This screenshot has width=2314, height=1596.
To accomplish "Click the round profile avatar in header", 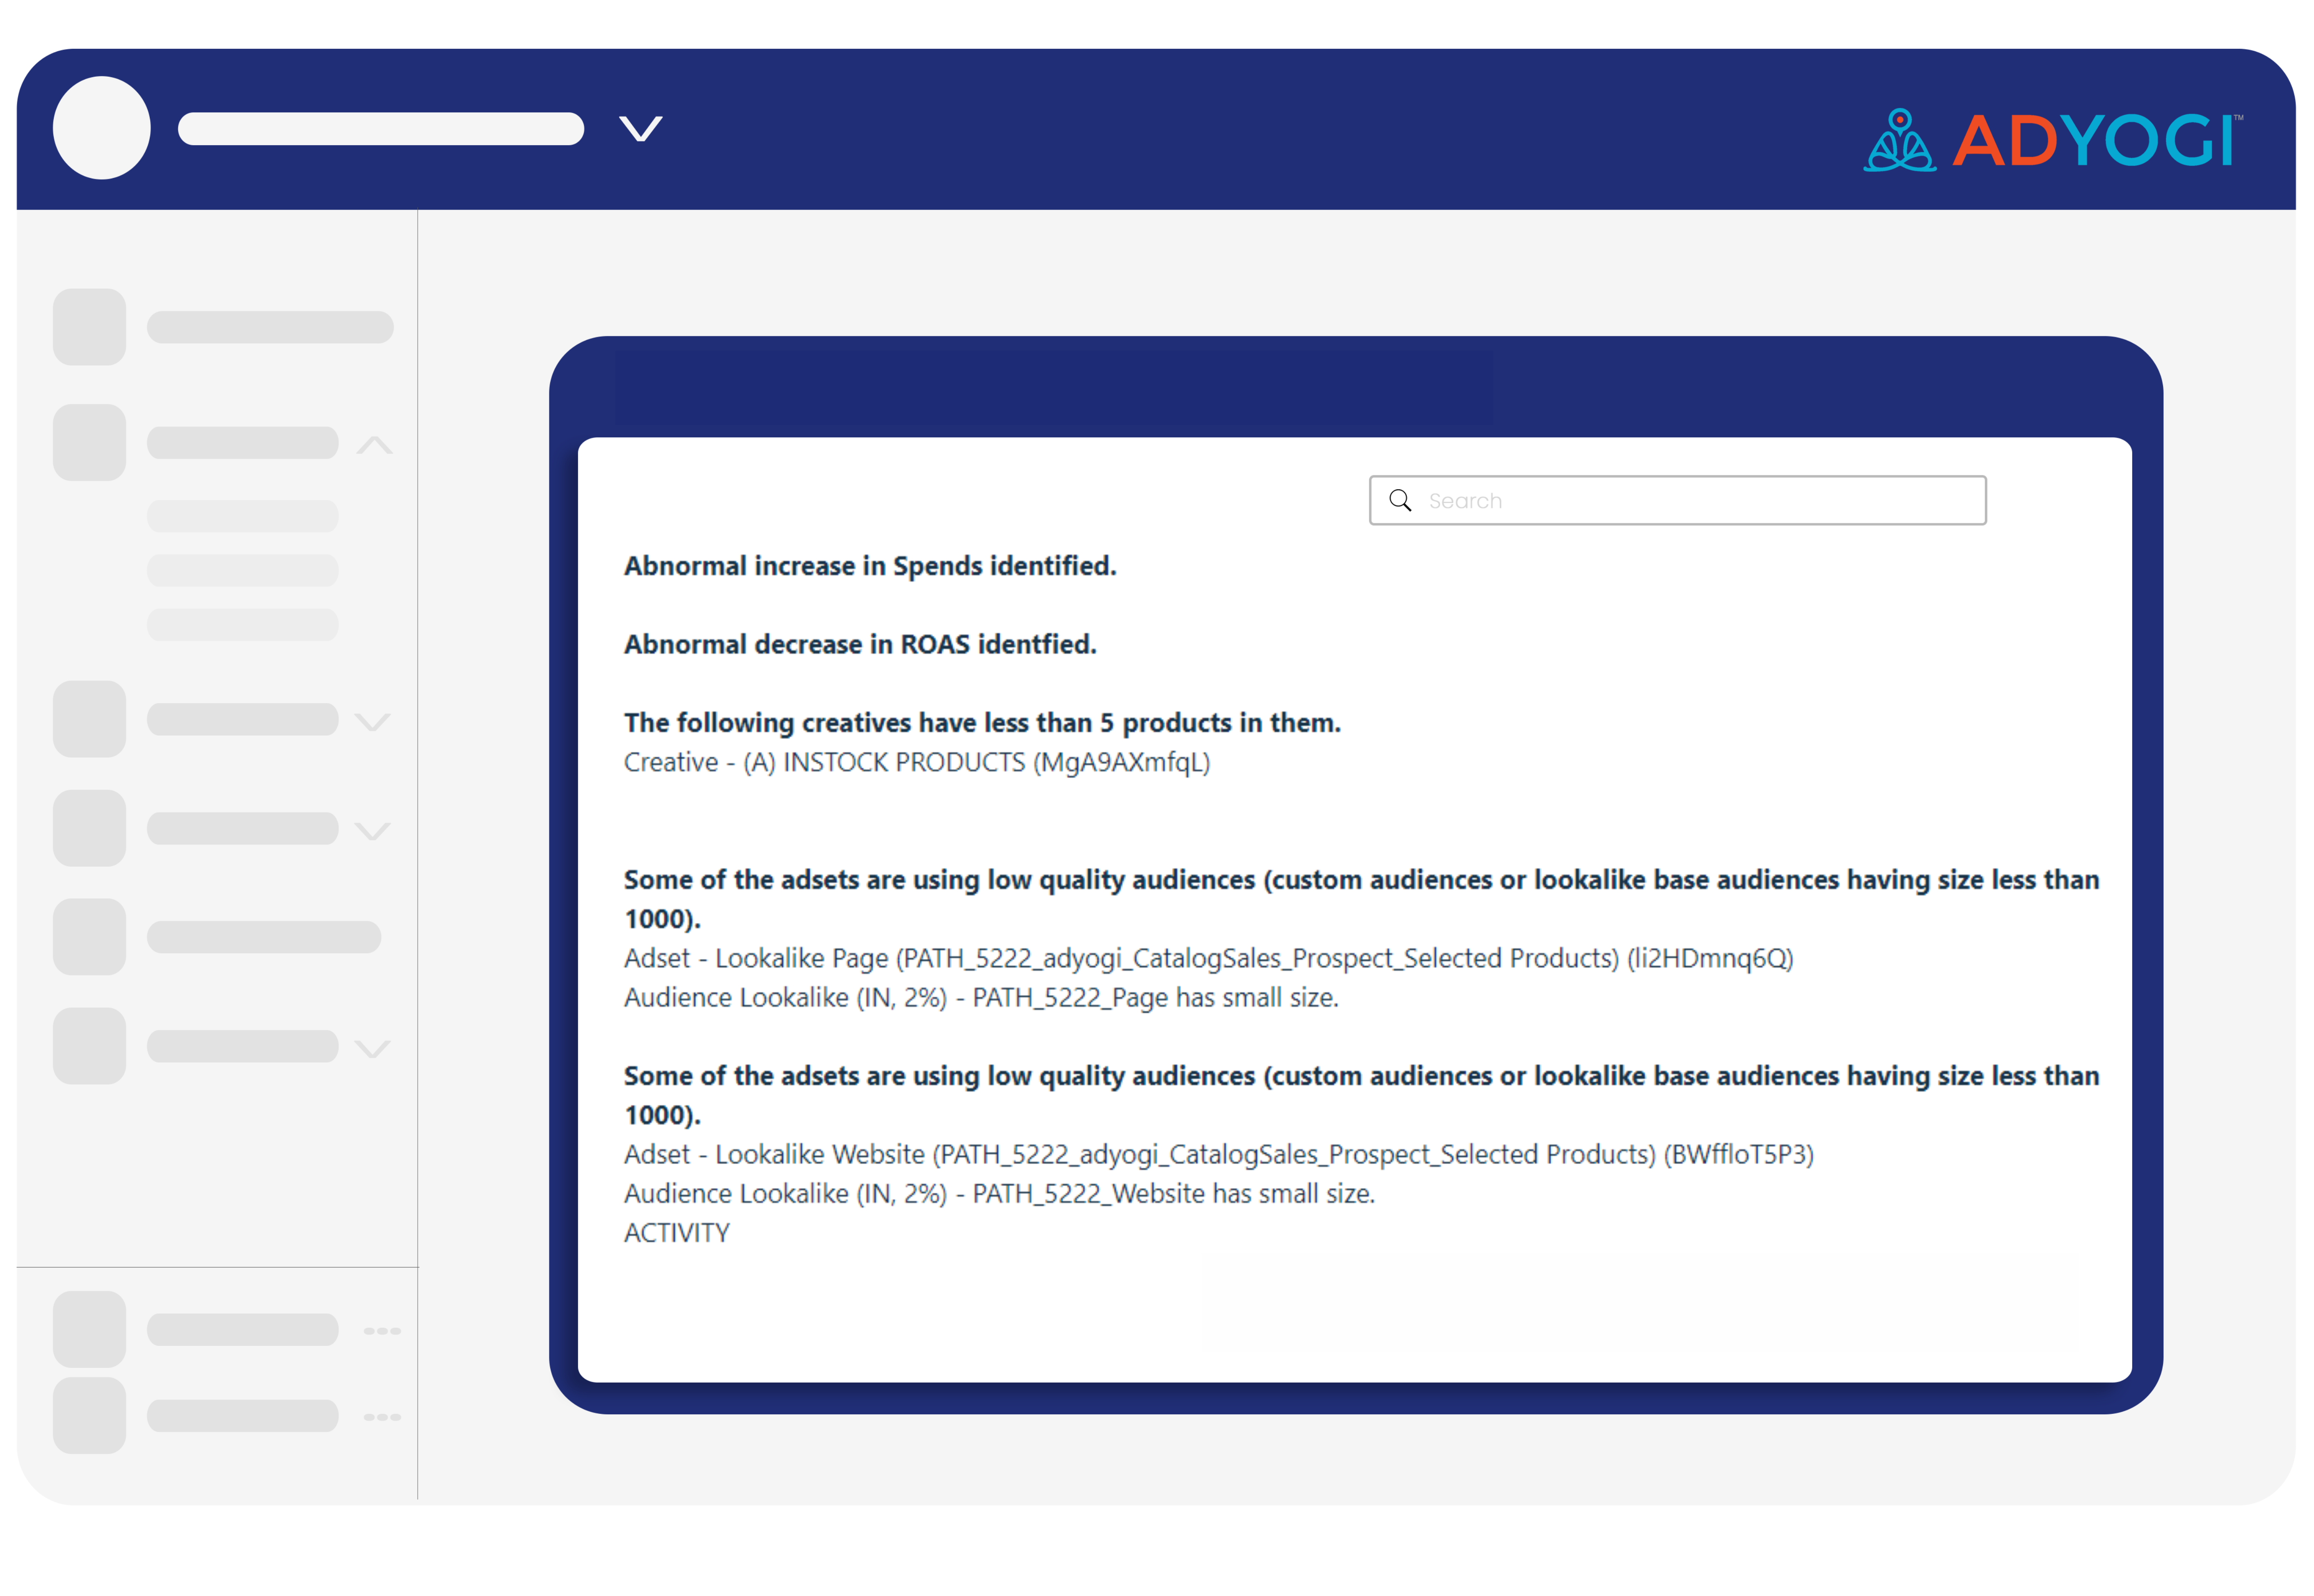I will tap(102, 128).
